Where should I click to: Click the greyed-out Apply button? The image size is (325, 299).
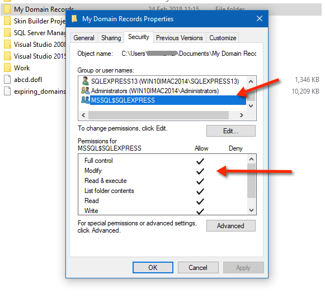coord(243,268)
